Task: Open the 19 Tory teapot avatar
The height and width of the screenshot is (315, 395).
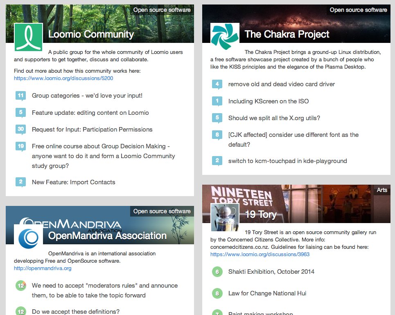Action: coord(225,217)
